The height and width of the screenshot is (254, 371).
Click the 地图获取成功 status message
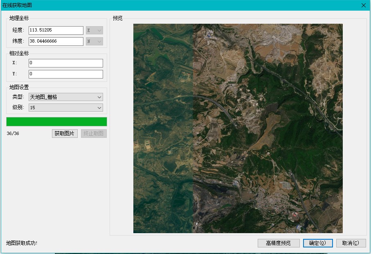pyautogui.click(x=22, y=243)
